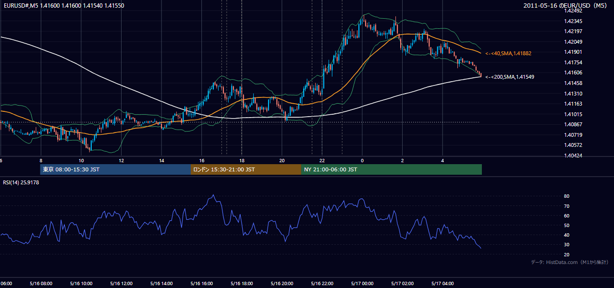Image resolution: width=614 pixels, height=288 pixels.
Task: Click the 5/16 12:00 date axis label
Action: pos(121,284)
